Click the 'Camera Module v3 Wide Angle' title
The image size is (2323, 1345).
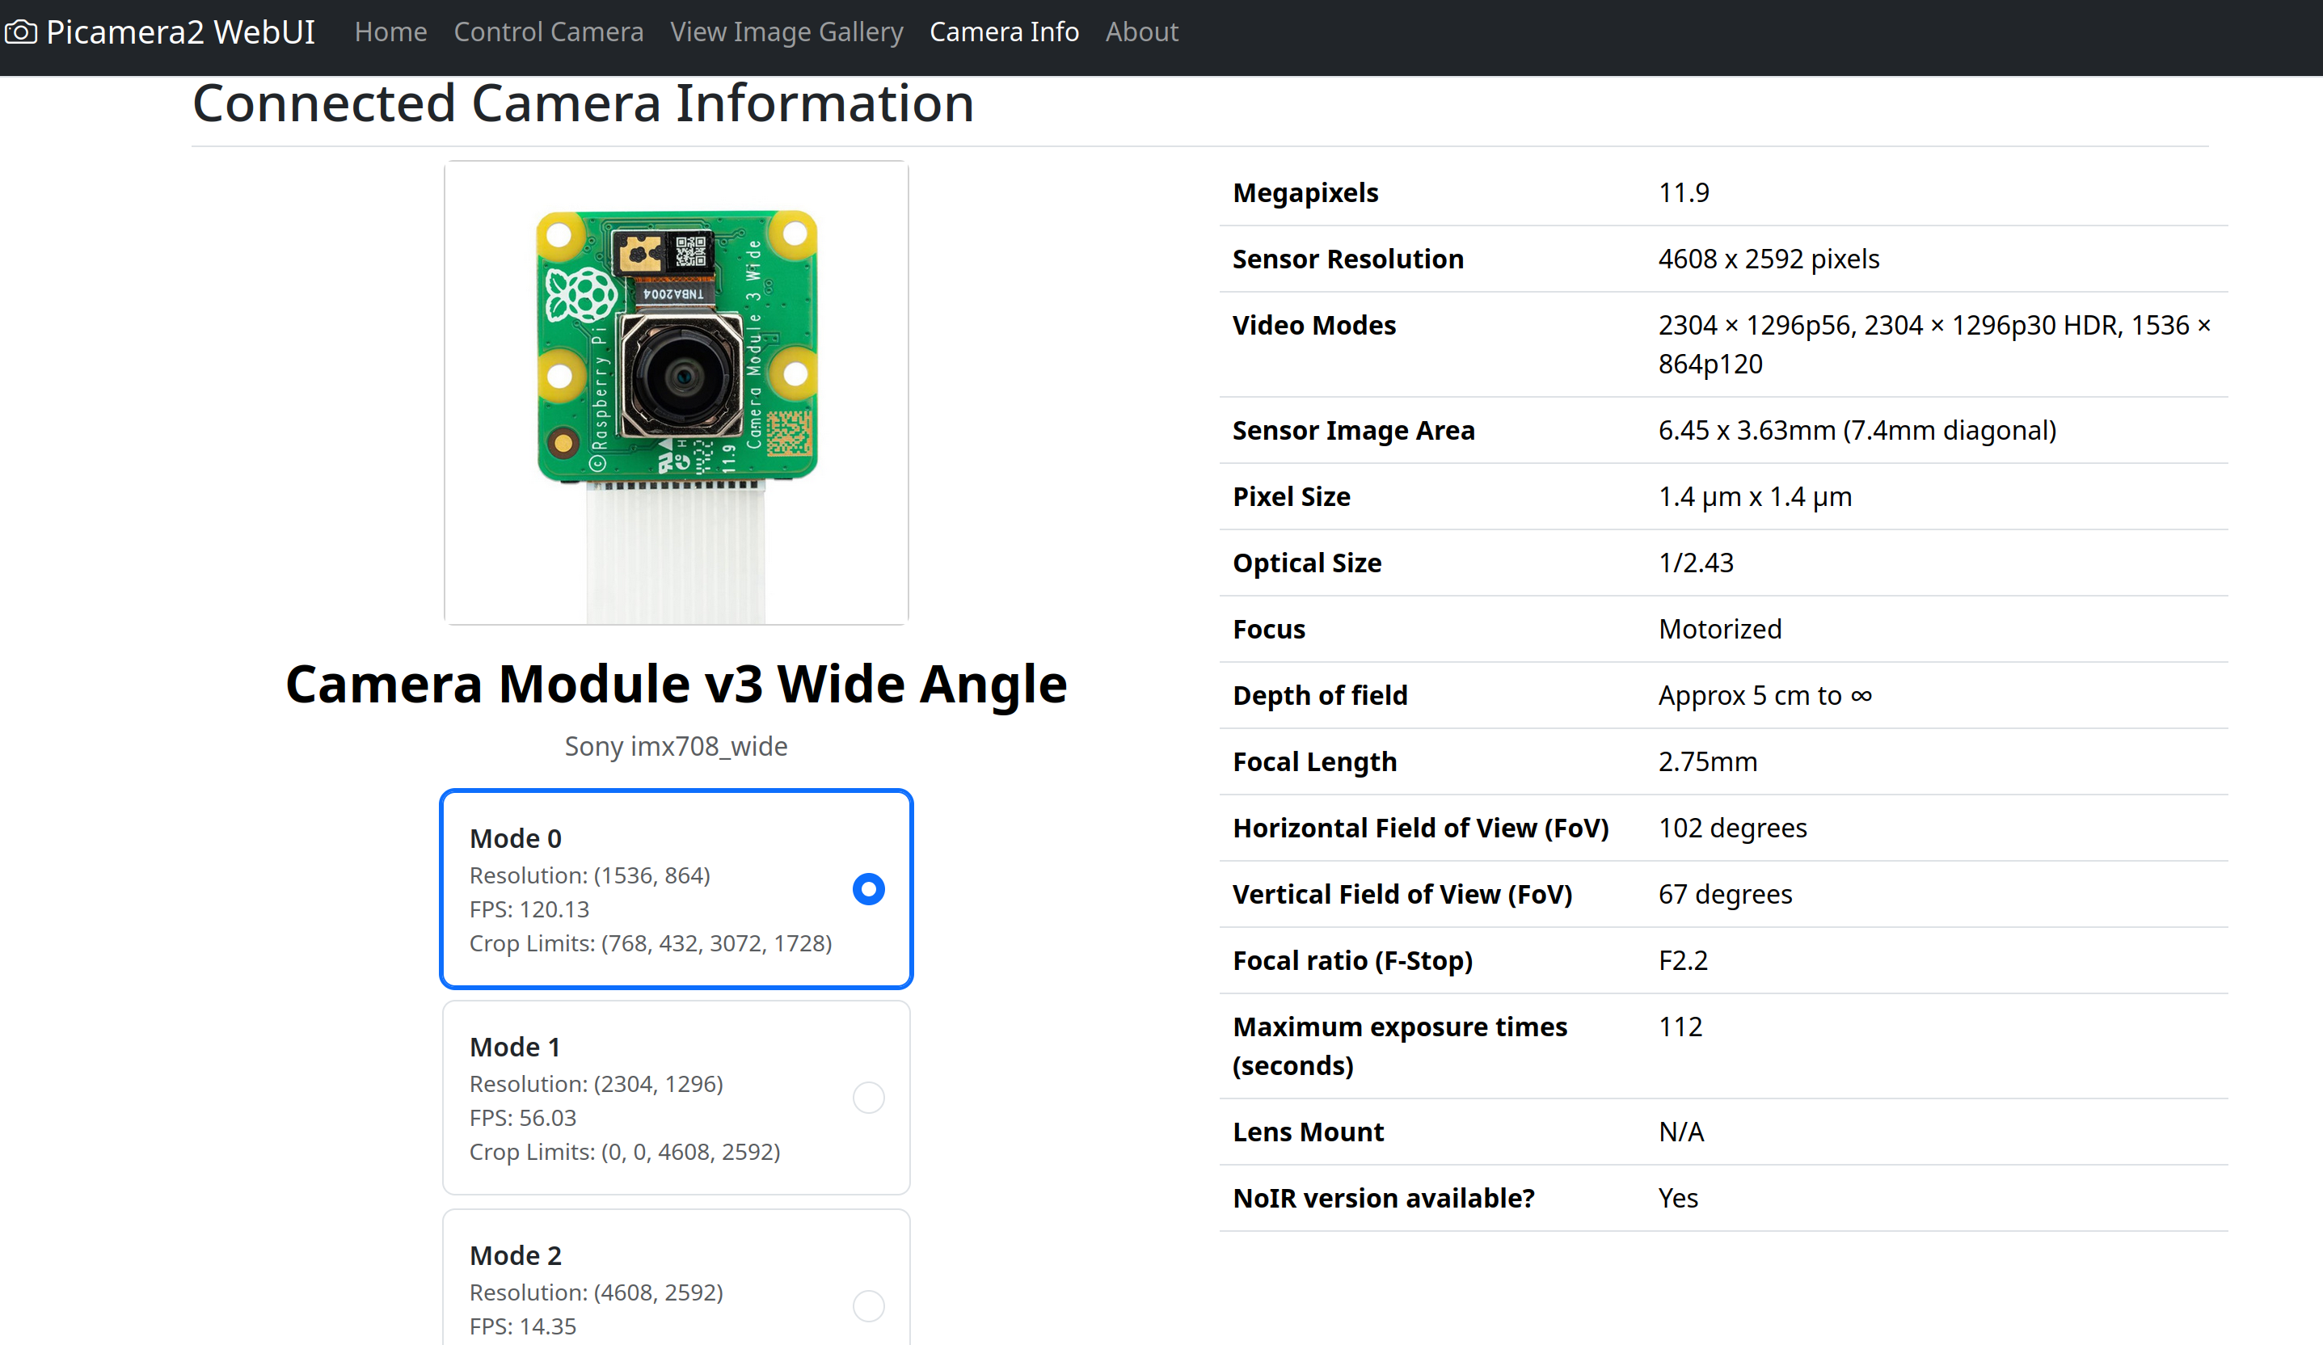tap(677, 684)
